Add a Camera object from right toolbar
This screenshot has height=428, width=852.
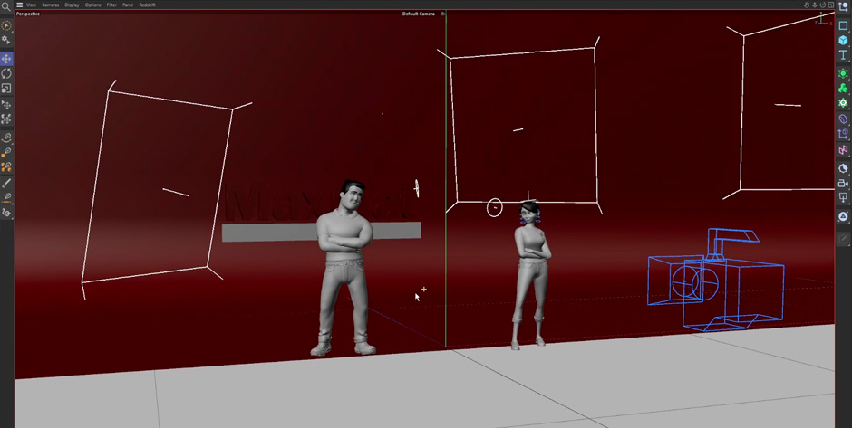click(x=843, y=183)
